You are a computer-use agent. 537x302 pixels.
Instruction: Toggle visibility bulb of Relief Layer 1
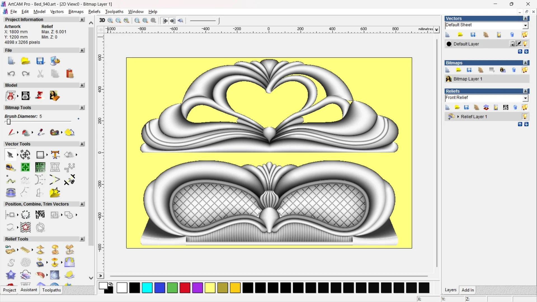pyautogui.click(x=525, y=117)
